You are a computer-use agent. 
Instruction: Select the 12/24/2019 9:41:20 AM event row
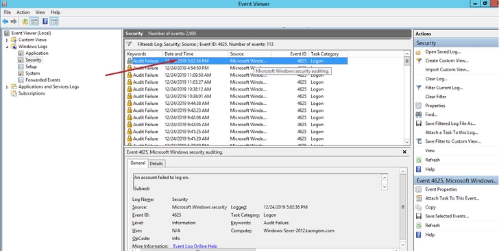point(236,139)
